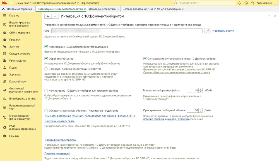Open favorites star icon

click(252, 3)
